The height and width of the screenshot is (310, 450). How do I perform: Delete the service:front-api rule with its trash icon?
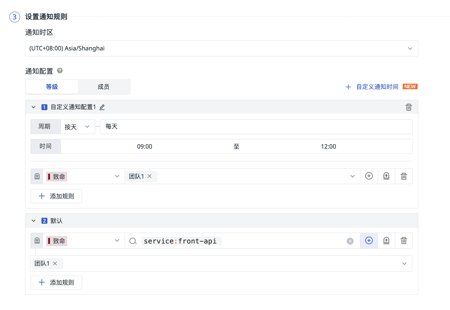click(x=403, y=241)
